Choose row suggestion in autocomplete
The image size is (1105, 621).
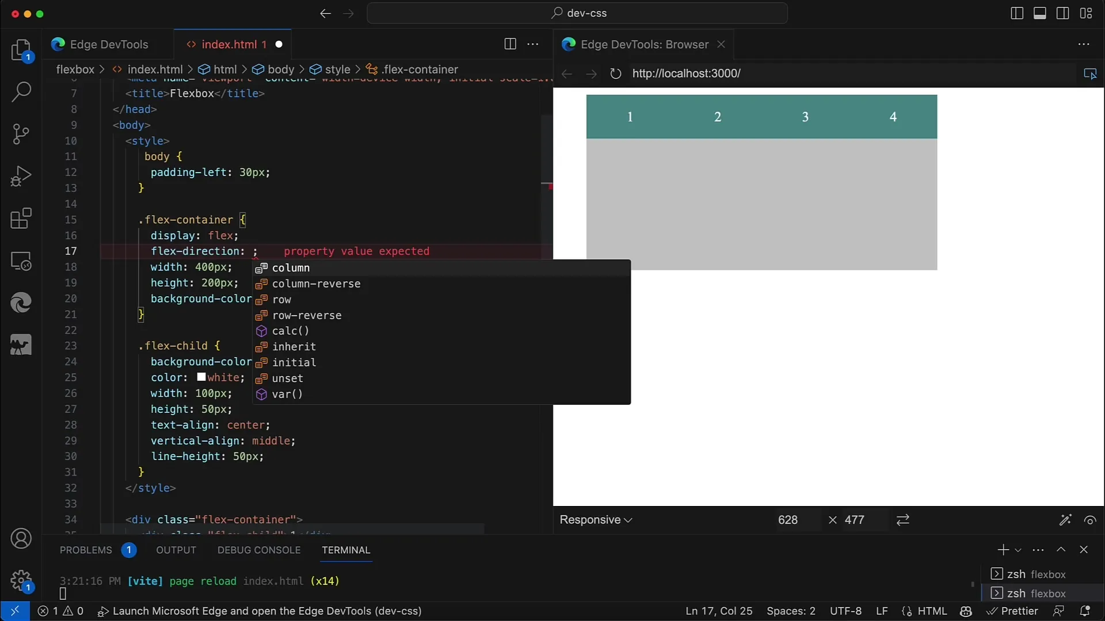tap(441, 300)
